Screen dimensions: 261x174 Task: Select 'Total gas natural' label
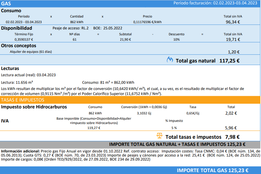pos(196,61)
